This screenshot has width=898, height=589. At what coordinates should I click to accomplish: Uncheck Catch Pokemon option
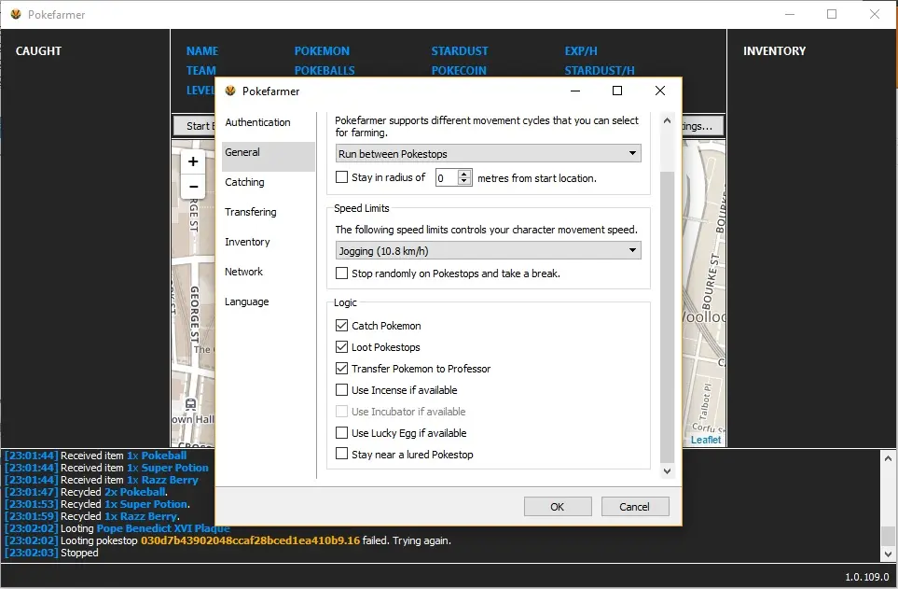coord(341,326)
